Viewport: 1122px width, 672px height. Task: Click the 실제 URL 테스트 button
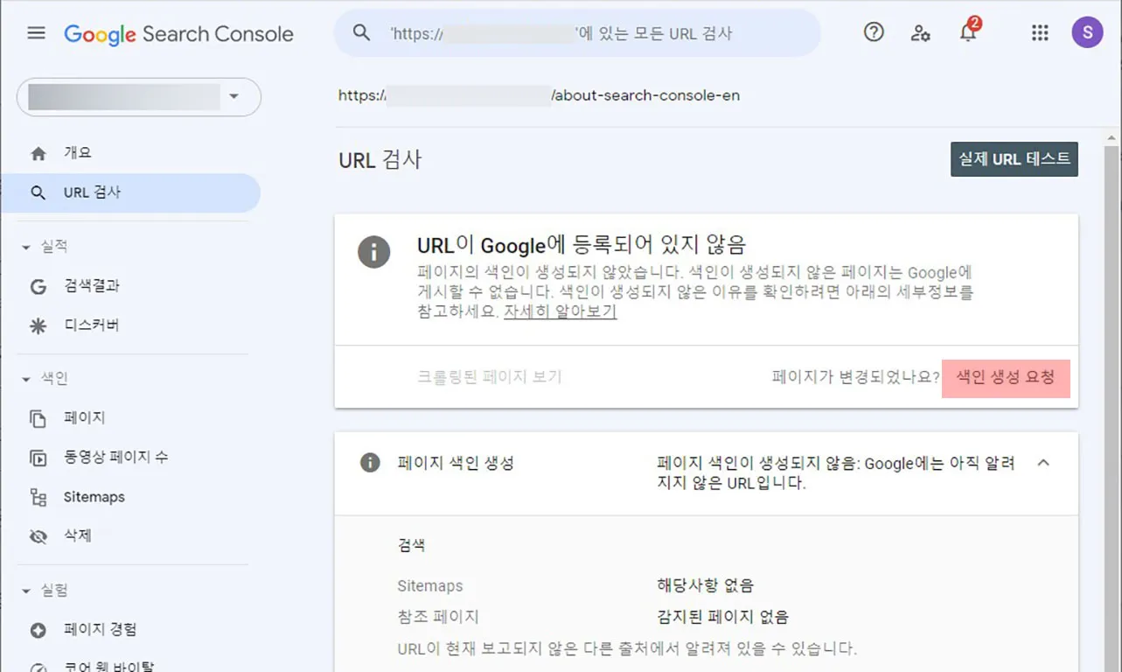(1014, 159)
